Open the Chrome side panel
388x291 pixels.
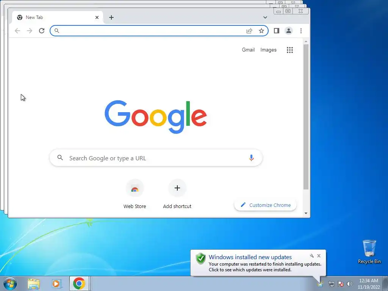276,31
